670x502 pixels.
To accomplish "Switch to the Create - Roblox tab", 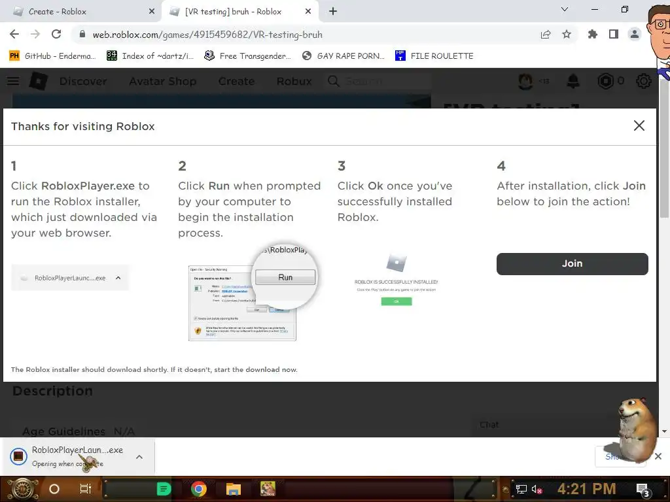I will pyautogui.click(x=80, y=12).
